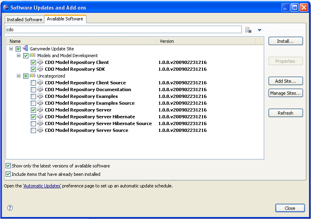Select the Available Software tab
The width and height of the screenshot is (311, 219).
pyautogui.click(x=65, y=19)
